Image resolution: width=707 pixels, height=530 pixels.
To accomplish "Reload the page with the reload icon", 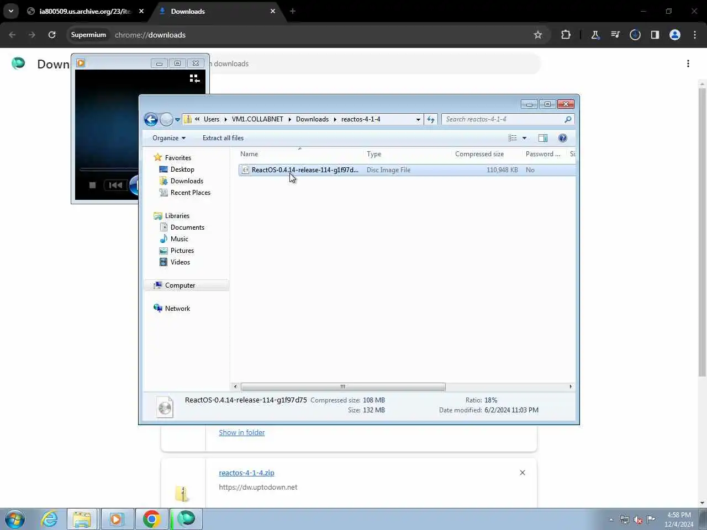I will click(52, 35).
